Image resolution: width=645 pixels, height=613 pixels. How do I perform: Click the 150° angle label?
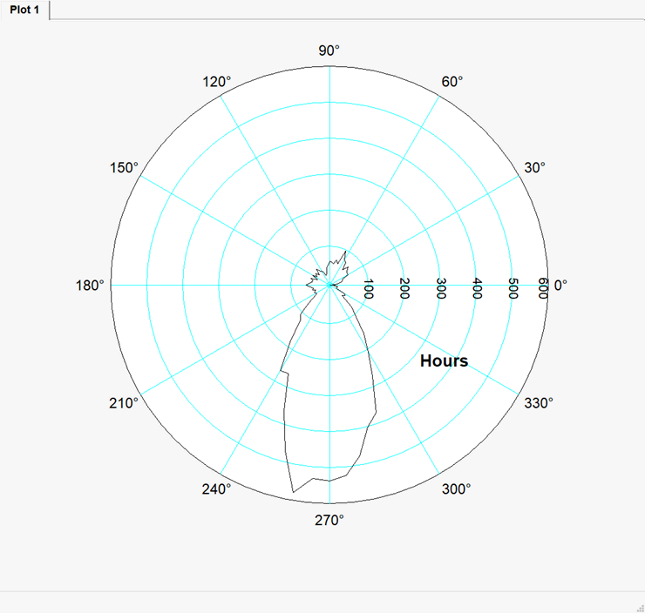(x=125, y=167)
